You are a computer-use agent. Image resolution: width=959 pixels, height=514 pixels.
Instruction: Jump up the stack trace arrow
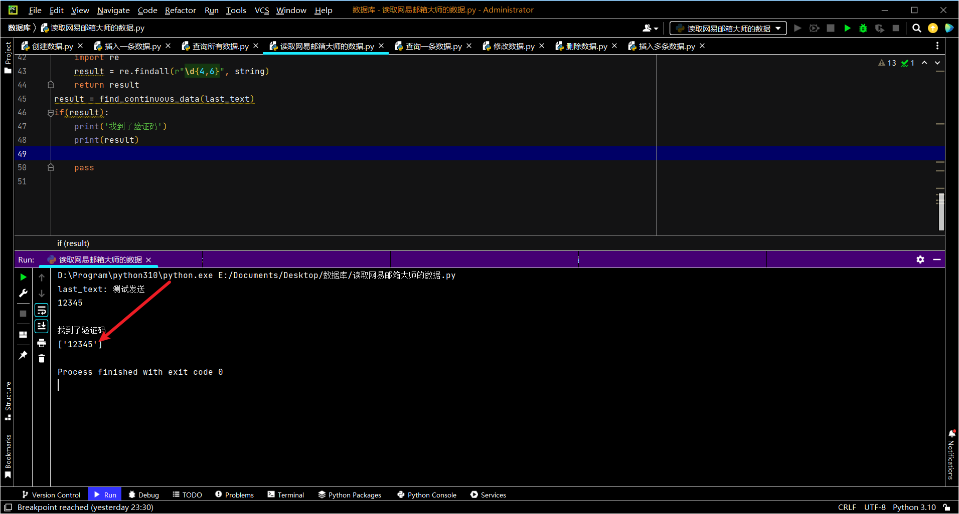42,277
